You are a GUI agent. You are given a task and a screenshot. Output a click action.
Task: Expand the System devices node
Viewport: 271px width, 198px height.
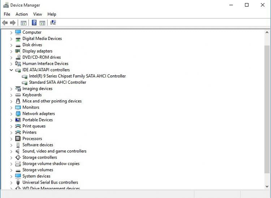click(x=11, y=176)
